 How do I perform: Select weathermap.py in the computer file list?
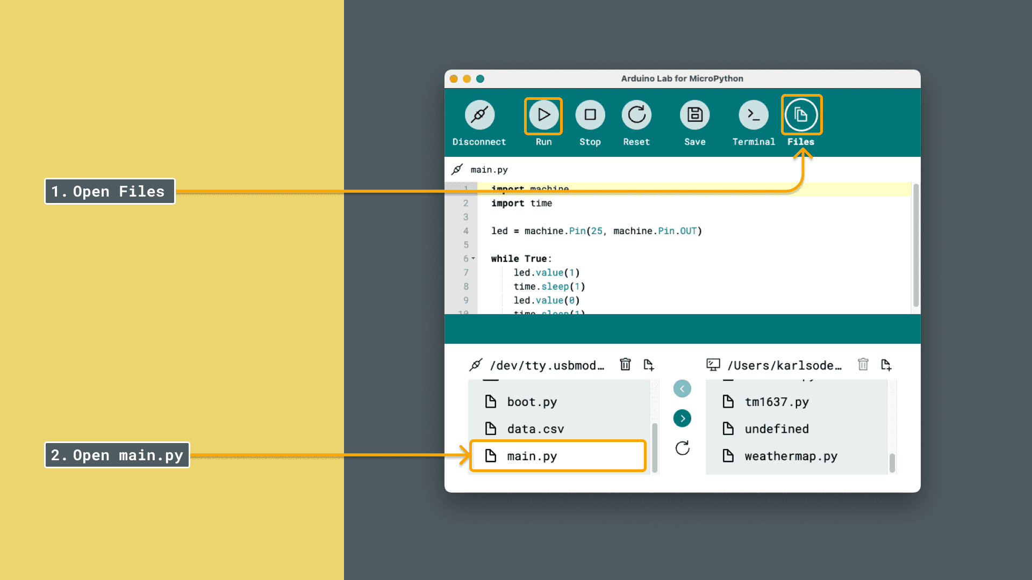click(790, 456)
